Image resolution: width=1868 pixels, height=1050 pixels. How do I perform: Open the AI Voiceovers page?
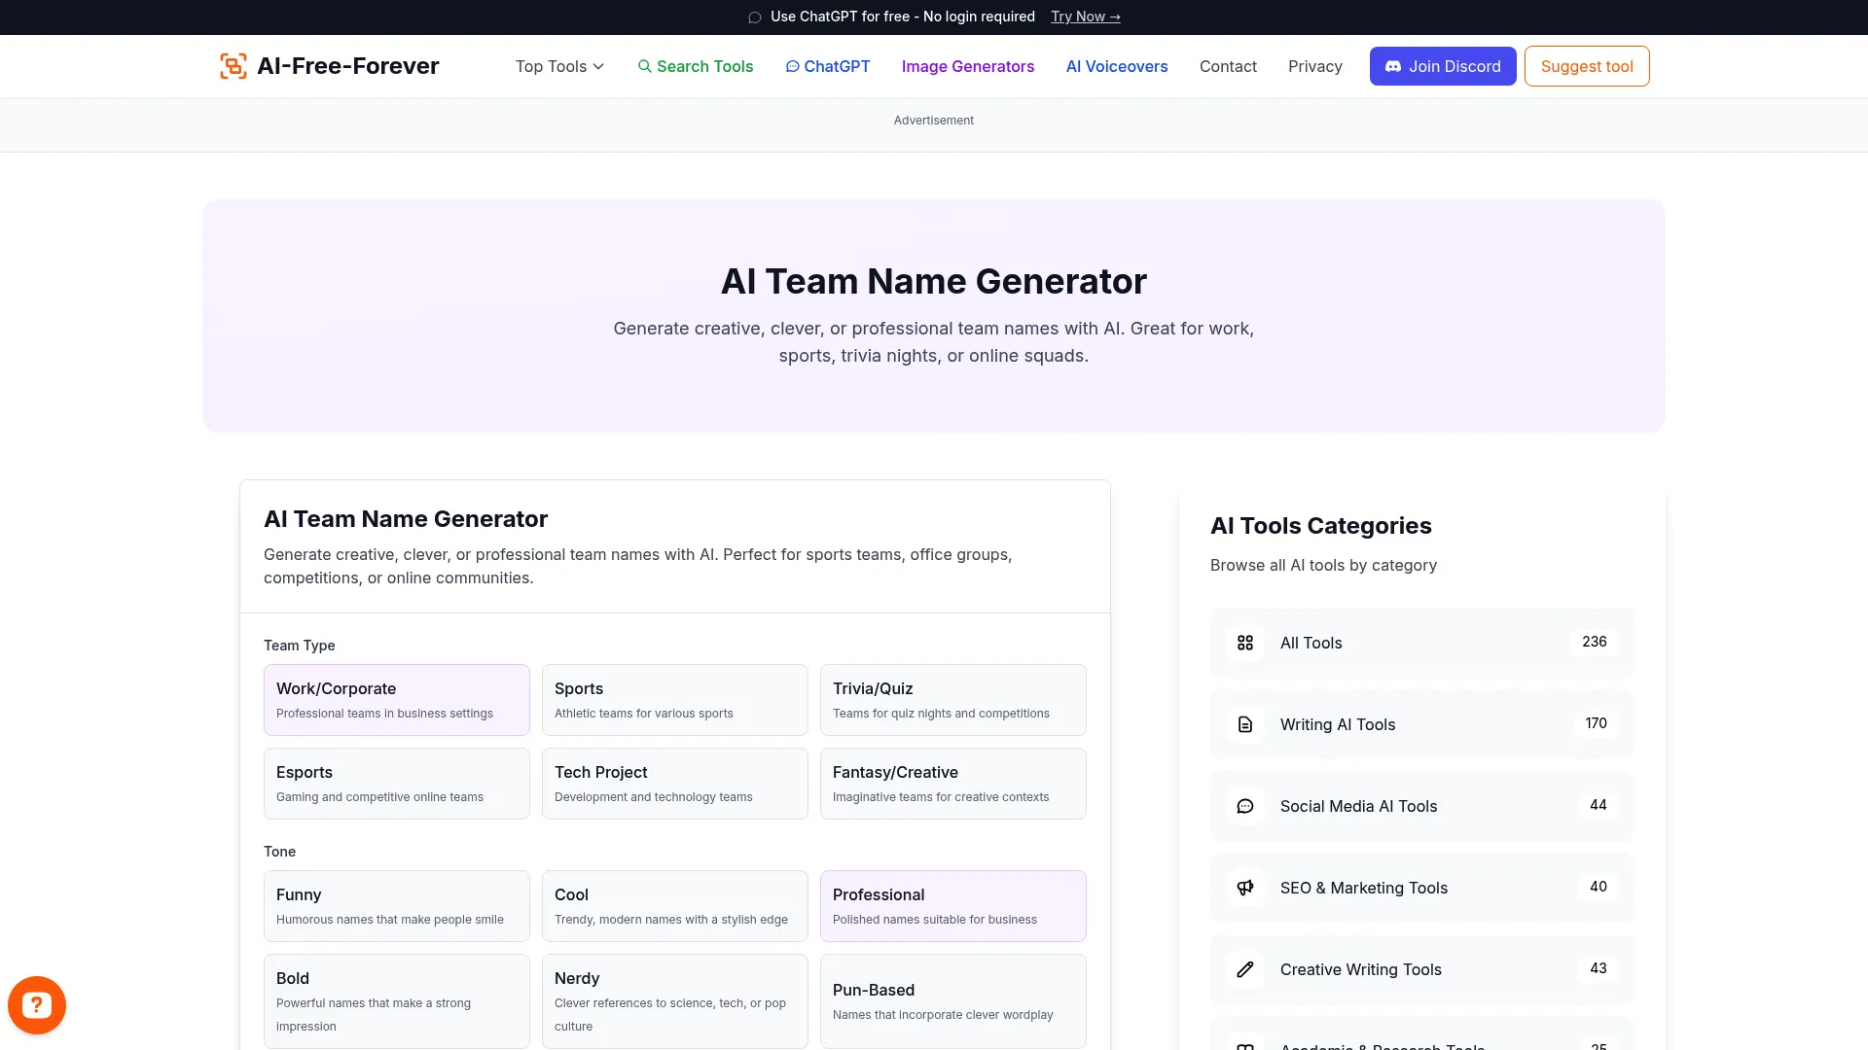pyautogui.click(x=1116, y=66)
